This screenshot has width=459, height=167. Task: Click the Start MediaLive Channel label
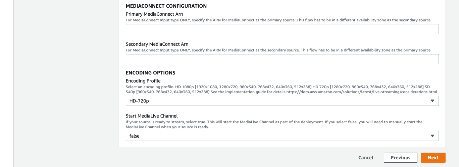pyautogui.click(x=152, y=116)
